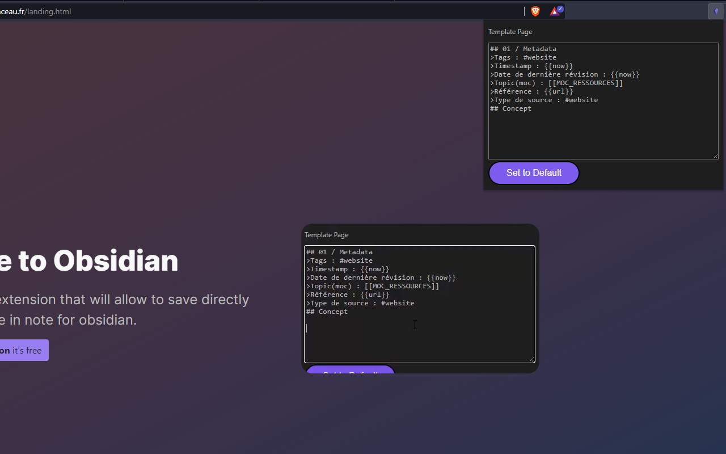Click the partially hidden Set to Default button on landing page

(x=350, y=369)
